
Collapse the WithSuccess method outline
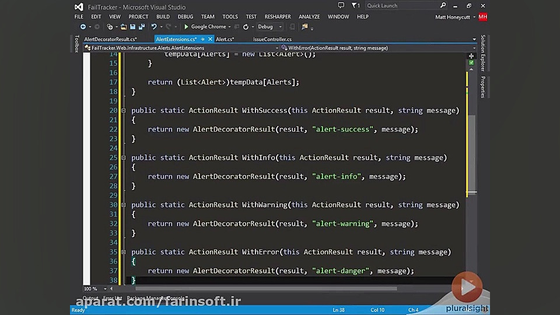[123, 111]
